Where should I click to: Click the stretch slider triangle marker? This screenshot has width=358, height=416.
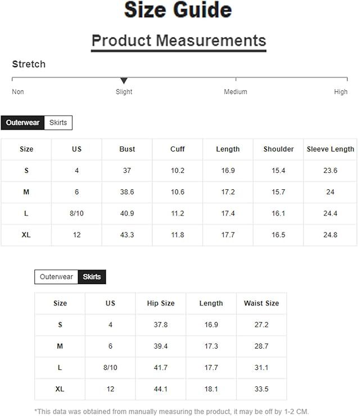(x=124, y=80)
